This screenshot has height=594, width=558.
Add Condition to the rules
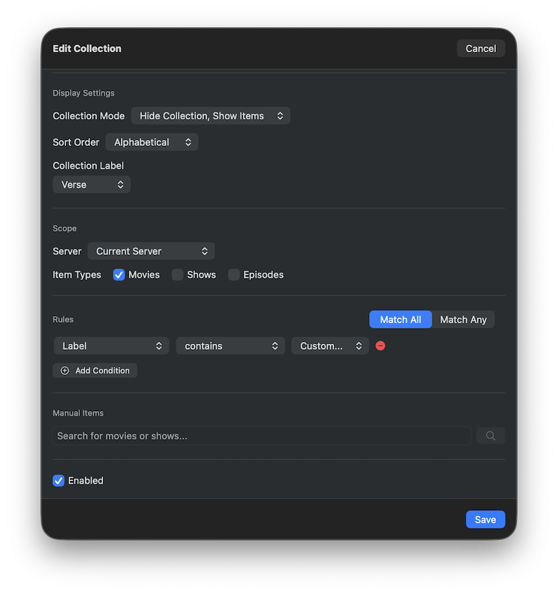[95, 370]
